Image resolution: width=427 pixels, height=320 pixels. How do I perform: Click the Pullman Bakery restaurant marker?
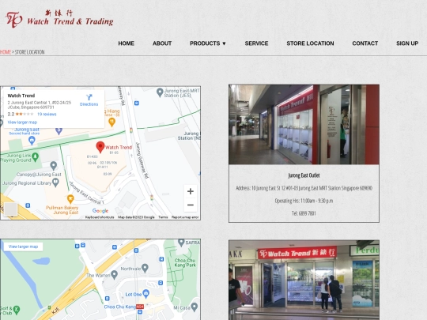click(x=70, y=199)
